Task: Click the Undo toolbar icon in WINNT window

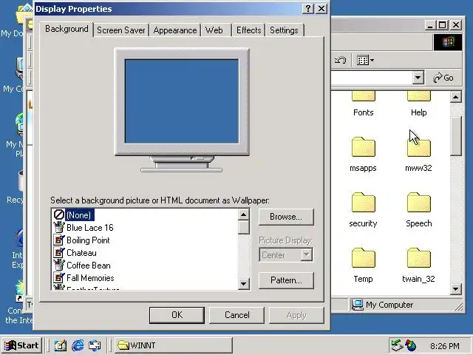Action: [x=340, y=61]
